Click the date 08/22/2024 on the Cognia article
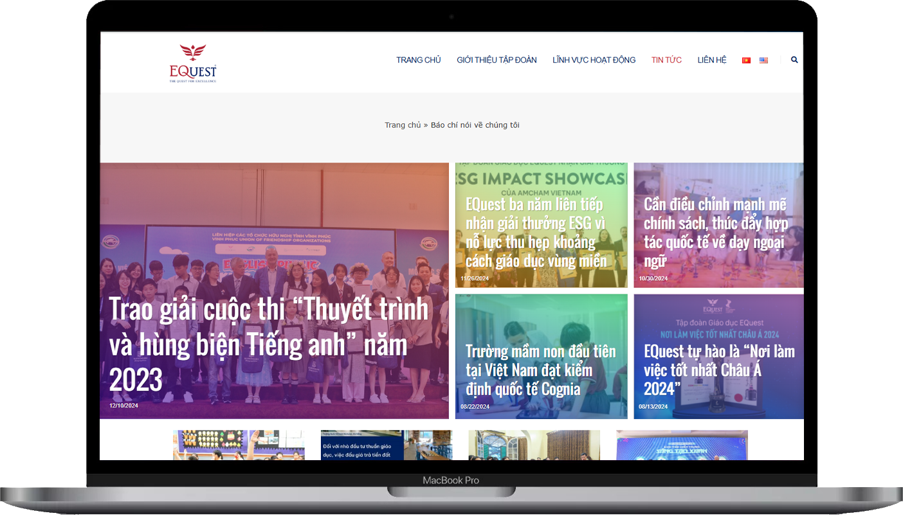903x518 pixels. pyautogui.click(x=475, y=406)
